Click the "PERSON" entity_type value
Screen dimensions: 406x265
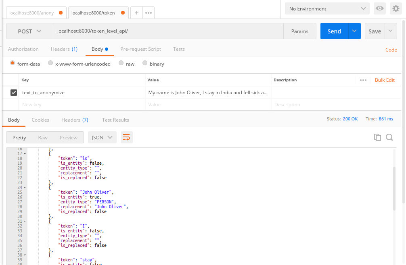click(x=105, y=202)
